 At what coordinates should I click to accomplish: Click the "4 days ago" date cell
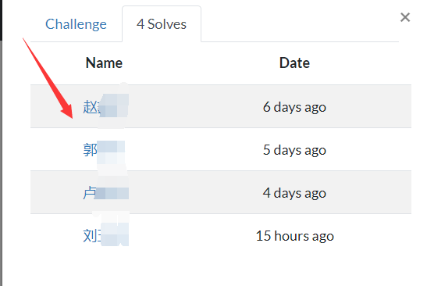tap(294, 193)
